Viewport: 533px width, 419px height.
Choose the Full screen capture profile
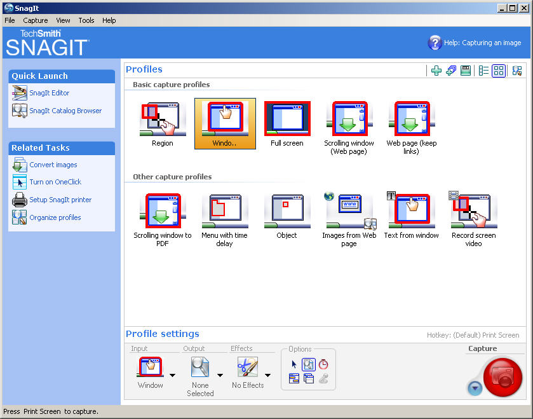coord(287,125)
